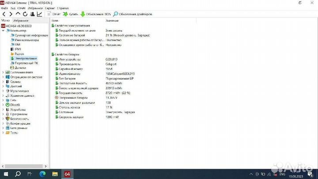Open Windows taskbar search
318x179 pixels.
click(18, 174)
